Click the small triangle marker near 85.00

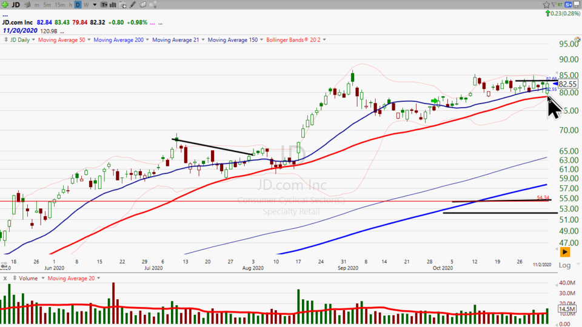pyautogui.click(x=557, y=73)
